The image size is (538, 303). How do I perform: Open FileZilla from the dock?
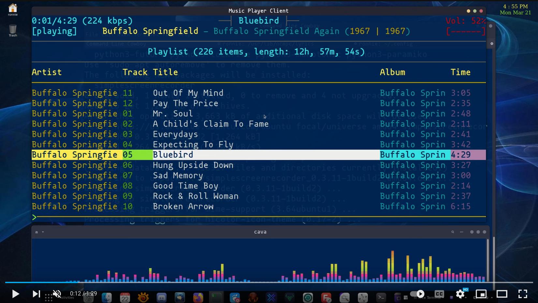coord(326,297)
